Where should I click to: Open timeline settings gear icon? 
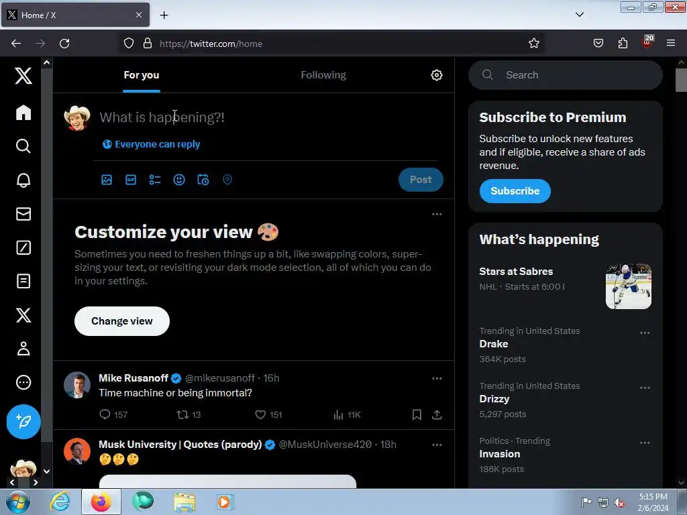pos(436,75)
